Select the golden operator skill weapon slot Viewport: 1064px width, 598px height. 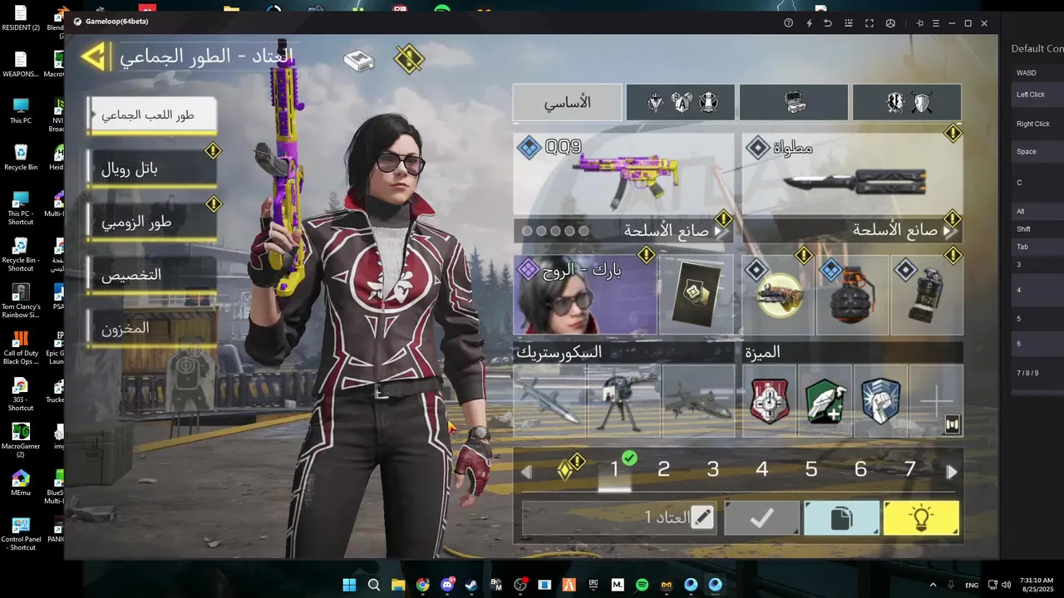click(779, 295)
